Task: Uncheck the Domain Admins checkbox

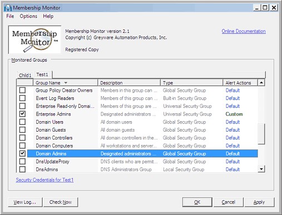Action: point(22,153)
